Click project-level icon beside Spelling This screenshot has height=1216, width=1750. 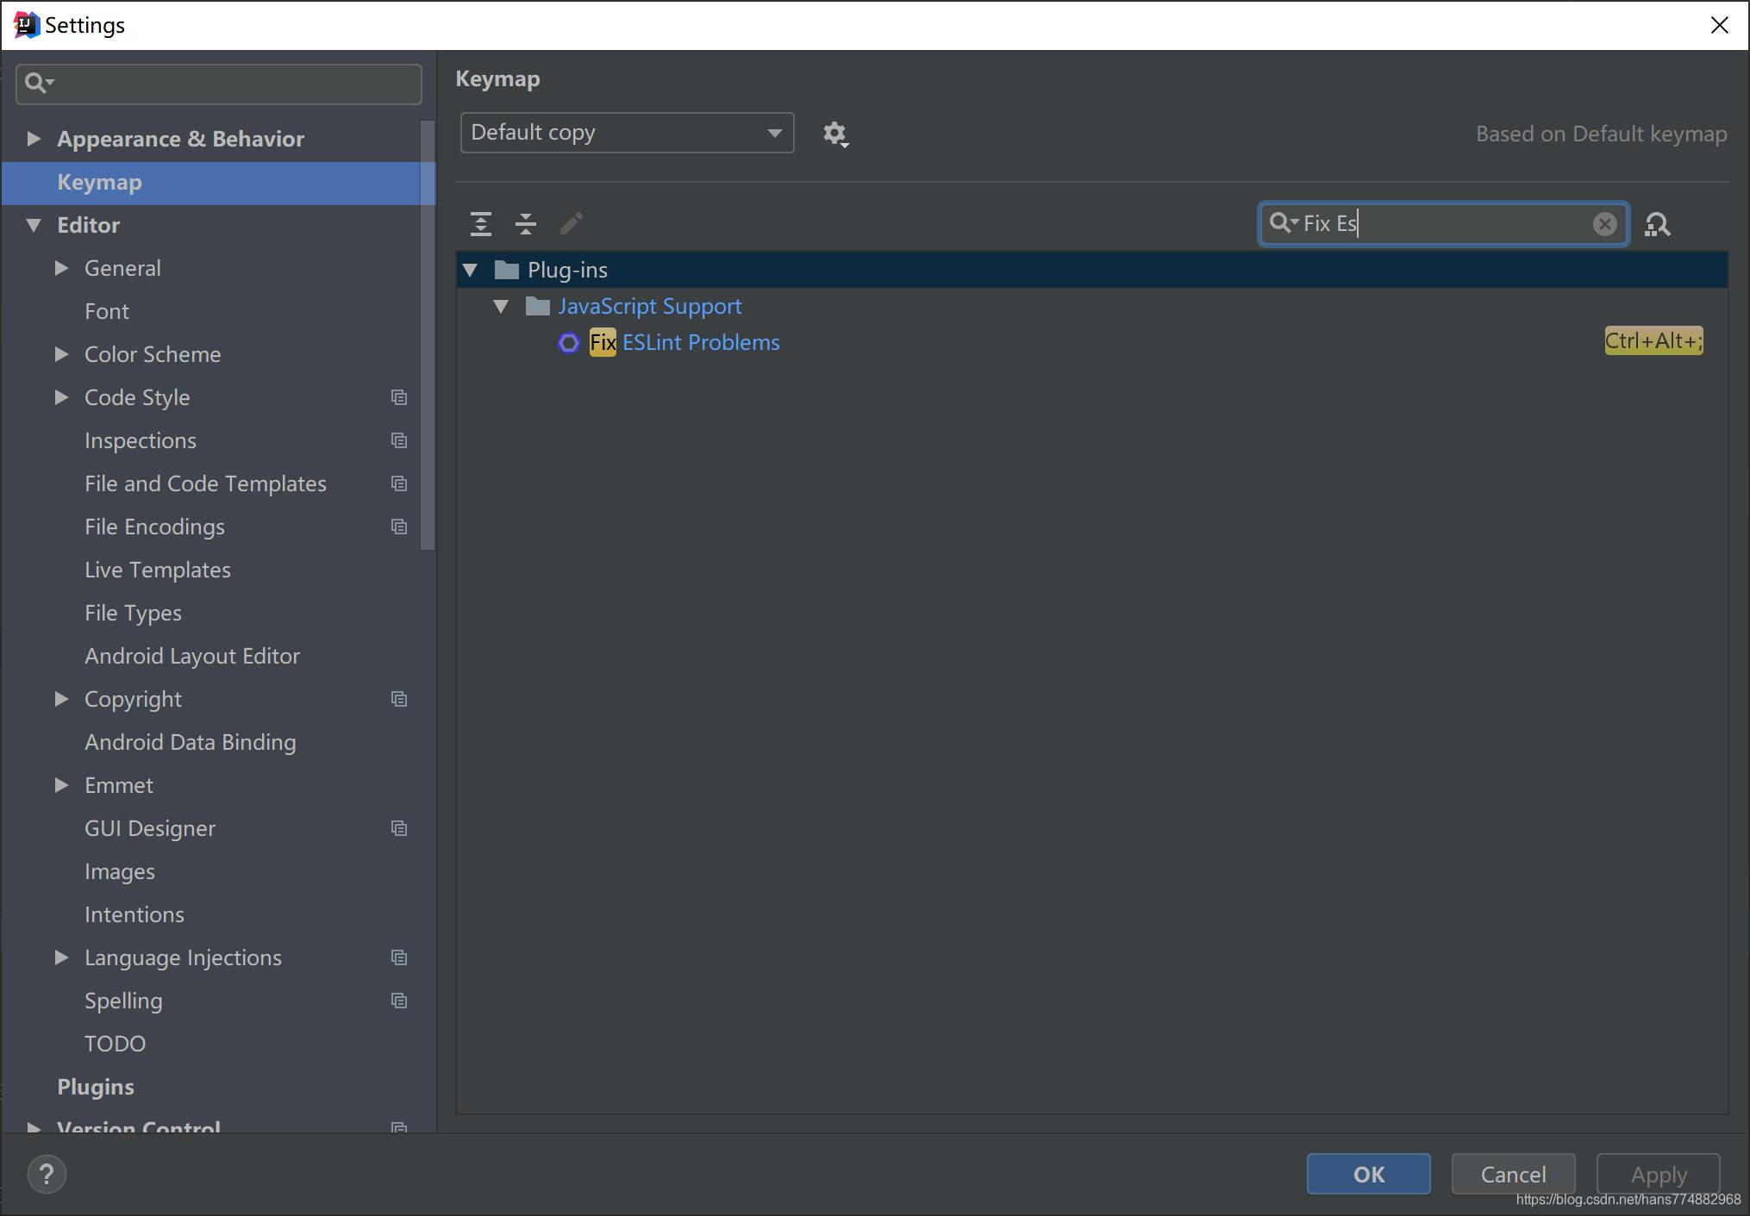(x=399, y=1001)
